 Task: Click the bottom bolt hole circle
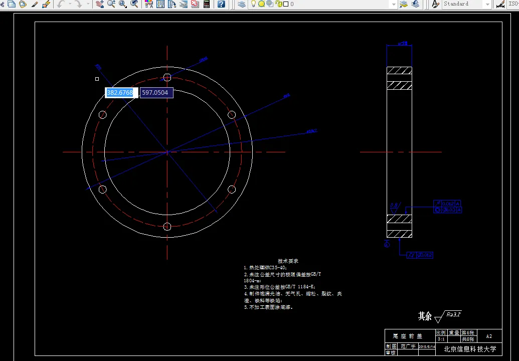click(x=167, y=226)
